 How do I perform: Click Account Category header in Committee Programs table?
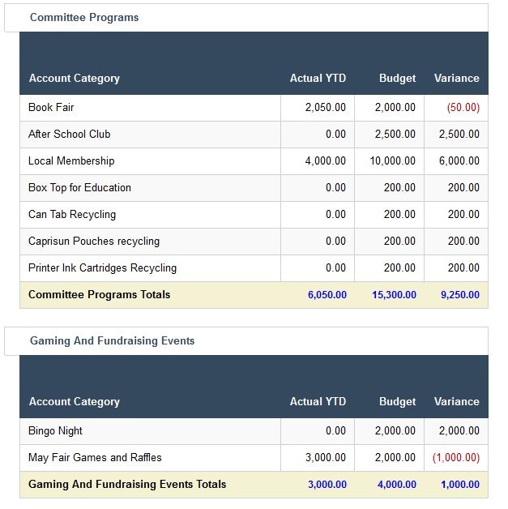click(x=75, y=79)
